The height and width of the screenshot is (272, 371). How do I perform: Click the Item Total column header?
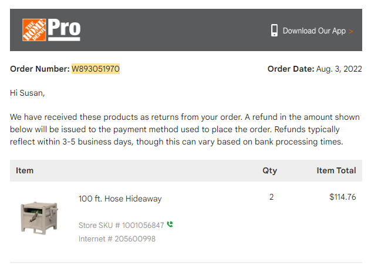tap(336, 170)
